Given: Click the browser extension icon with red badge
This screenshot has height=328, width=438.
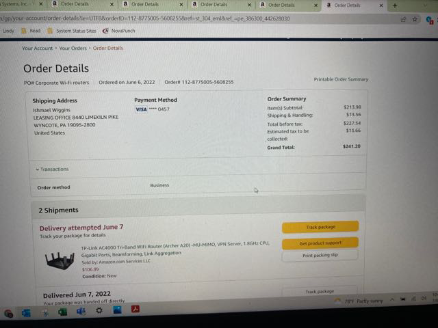Looking at the screenshot, I should pos(430,20).
